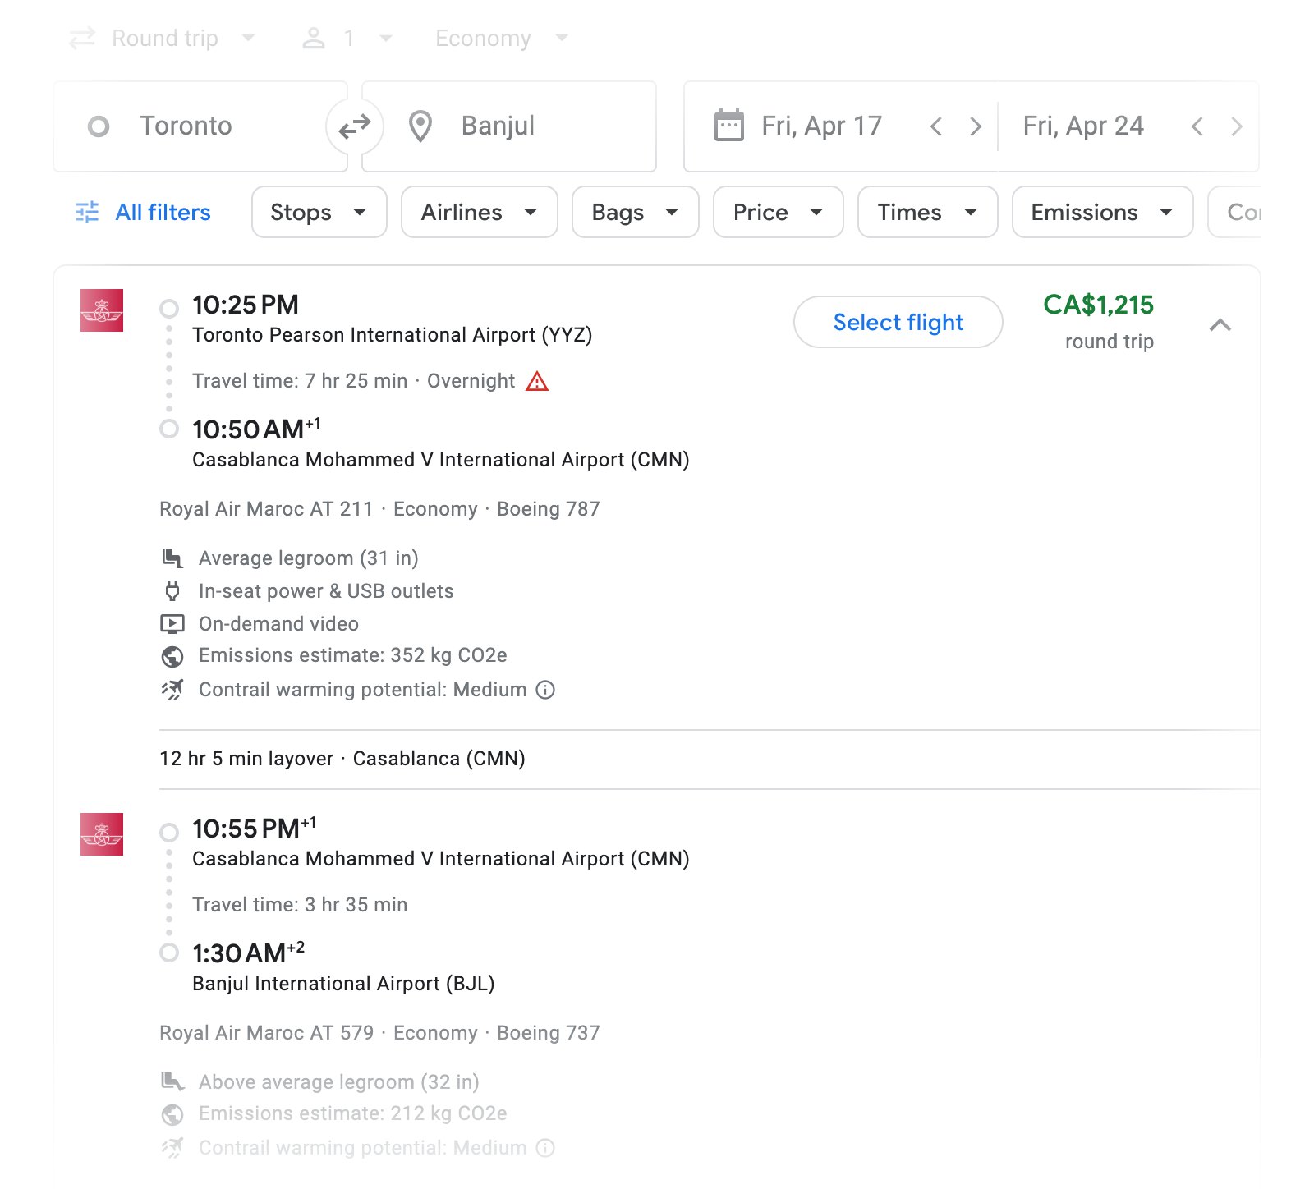
Task: Move return date Fri, Apr 24 to previous day
Action: coord(1197,126)
